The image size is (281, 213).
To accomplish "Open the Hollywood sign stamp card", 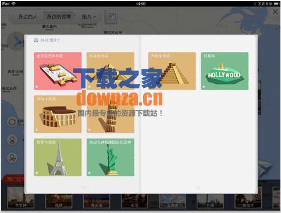I will [225, 71].
